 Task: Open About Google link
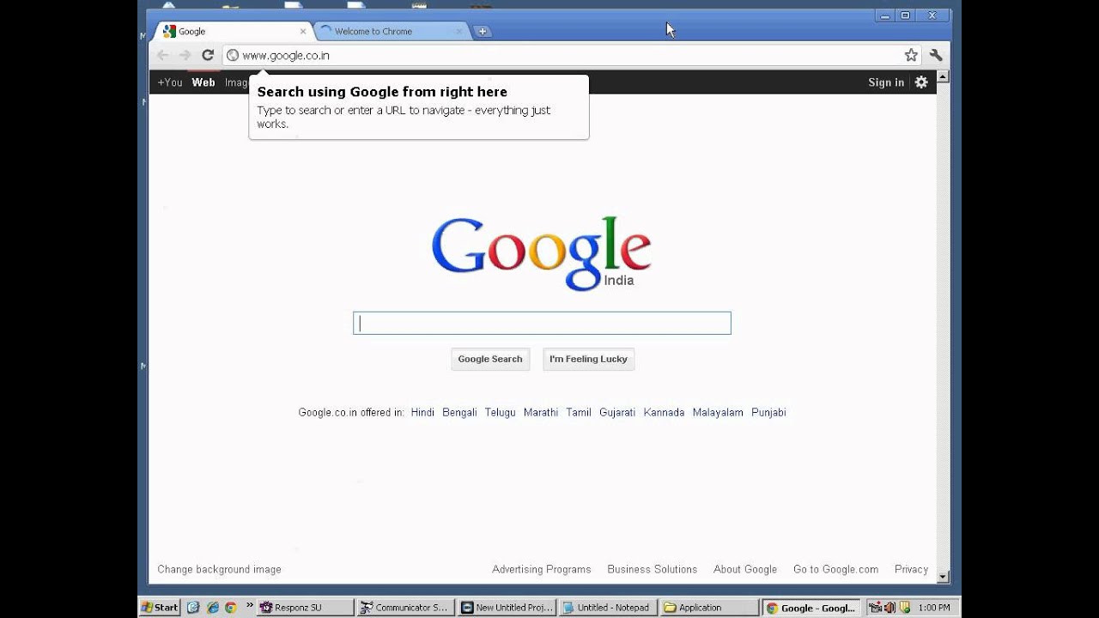745,569
